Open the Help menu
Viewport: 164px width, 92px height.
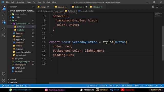click(x=54, y=2)
